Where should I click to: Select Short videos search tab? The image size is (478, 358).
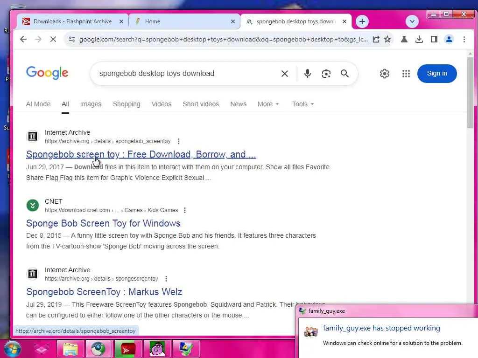coord(201,104)
